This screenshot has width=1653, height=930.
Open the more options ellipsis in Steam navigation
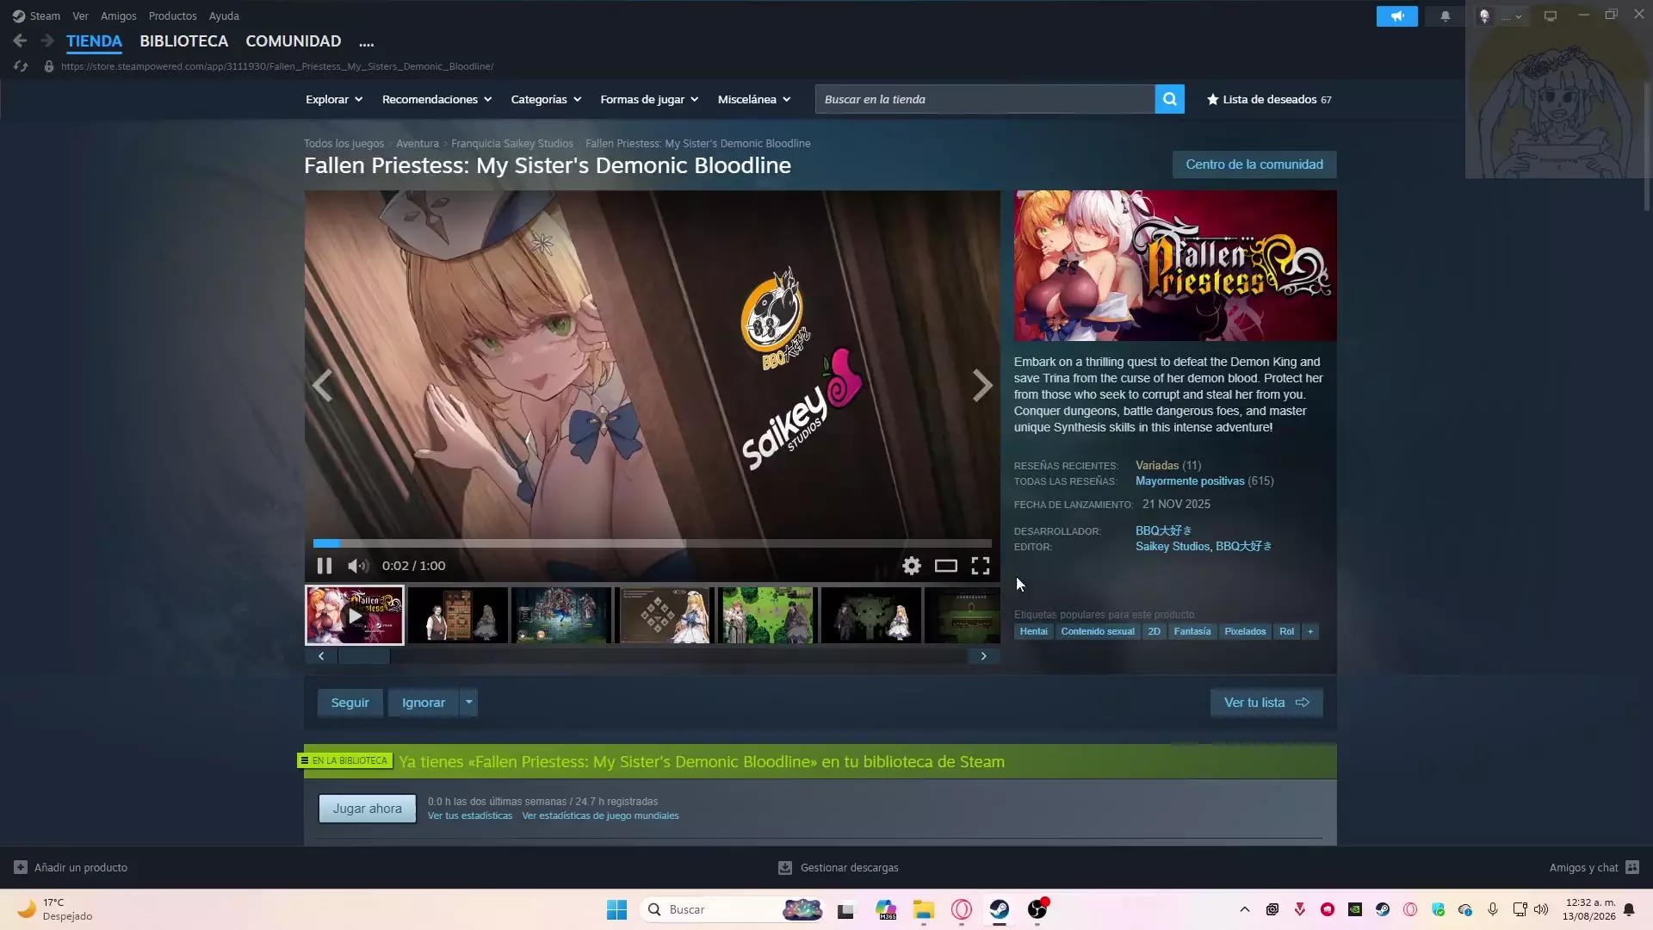(x=366, y=41)
